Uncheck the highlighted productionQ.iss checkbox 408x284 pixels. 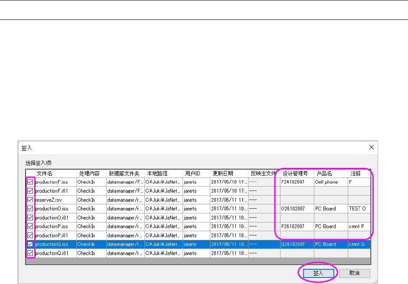(30, 244)
